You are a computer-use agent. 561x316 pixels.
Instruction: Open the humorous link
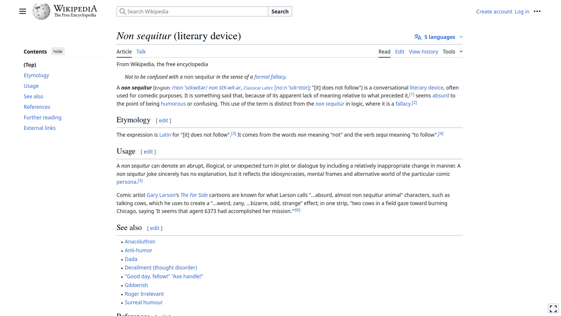[x=173, y=104]
